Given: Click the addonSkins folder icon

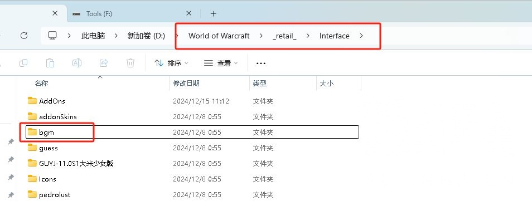Looking at the screenshot, I should click(x=32, y=116).
